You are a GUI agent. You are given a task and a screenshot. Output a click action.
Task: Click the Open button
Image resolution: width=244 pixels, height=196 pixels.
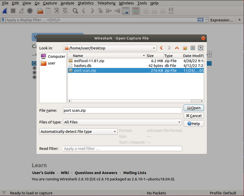click(194, 108)
